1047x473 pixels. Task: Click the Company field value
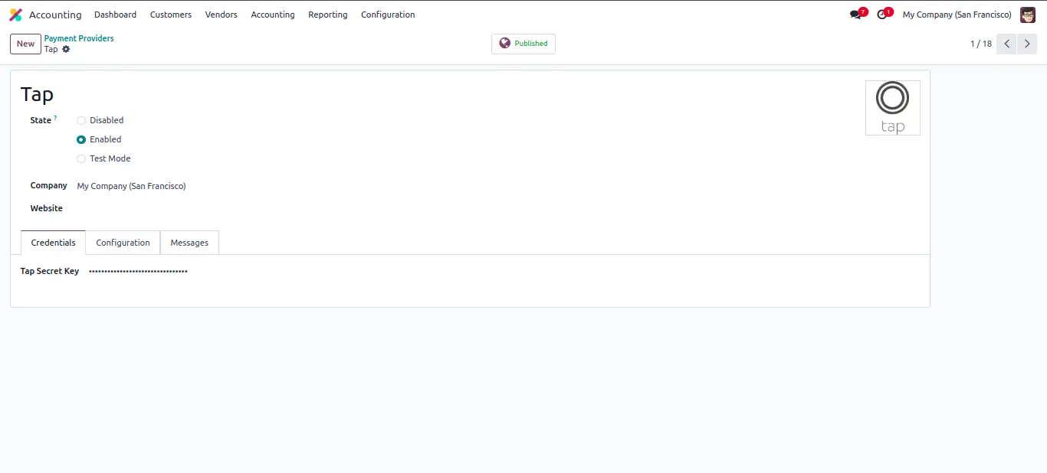132,186
